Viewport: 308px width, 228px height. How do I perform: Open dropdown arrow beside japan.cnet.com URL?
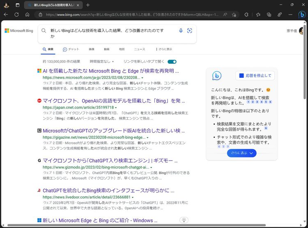click(x=116, y=108)
